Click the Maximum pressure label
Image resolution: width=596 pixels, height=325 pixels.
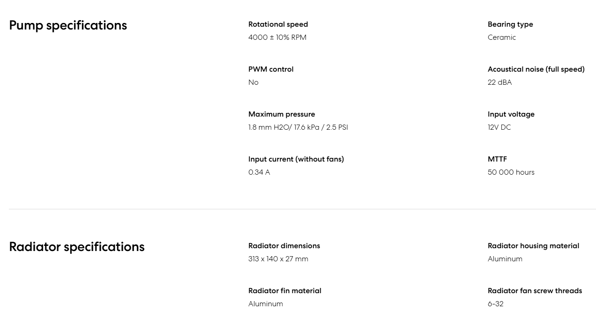[282, 114]
